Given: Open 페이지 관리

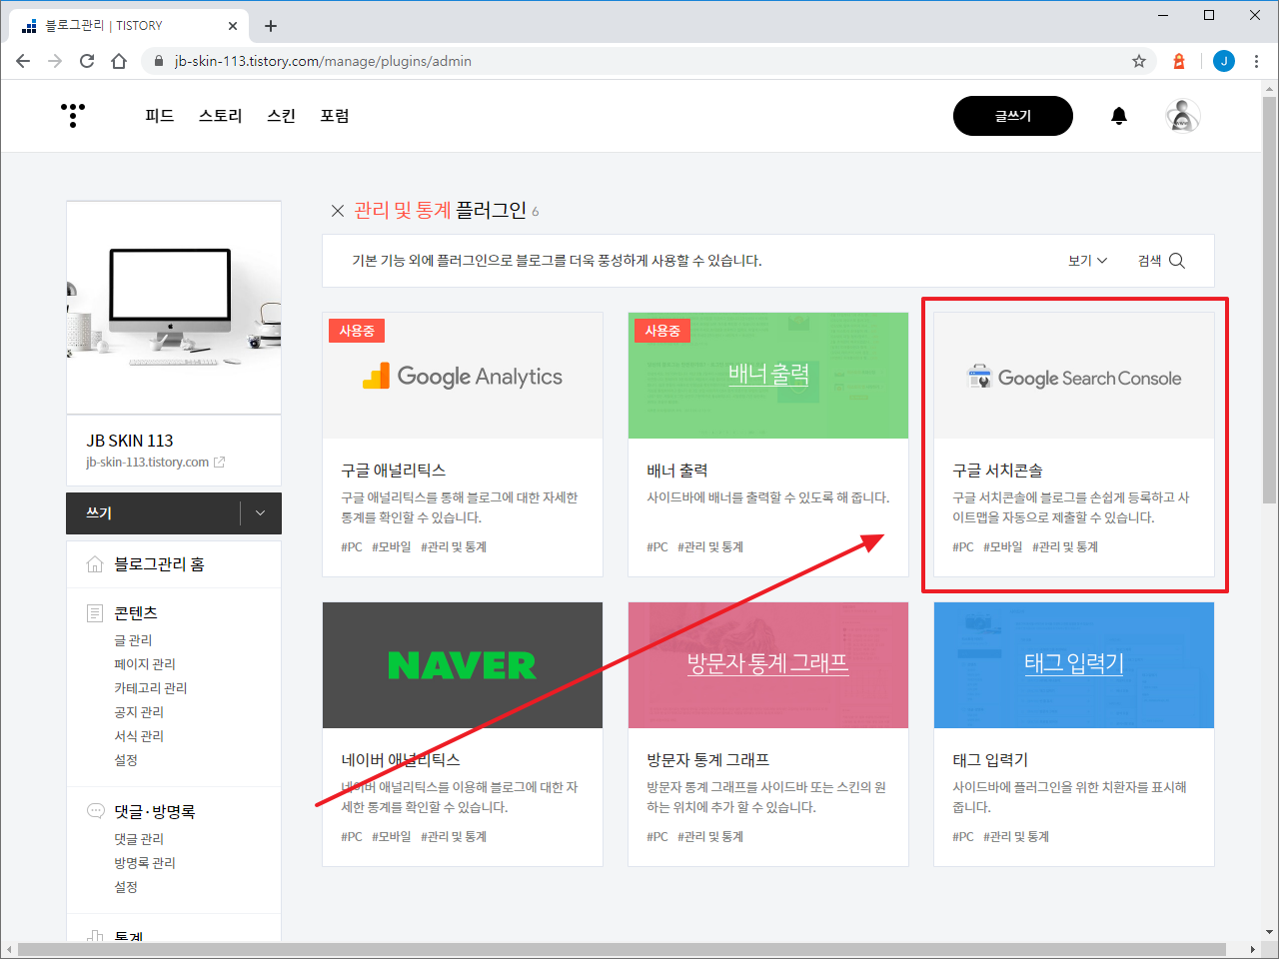Looking at the screenshot, I should point(145,664).
